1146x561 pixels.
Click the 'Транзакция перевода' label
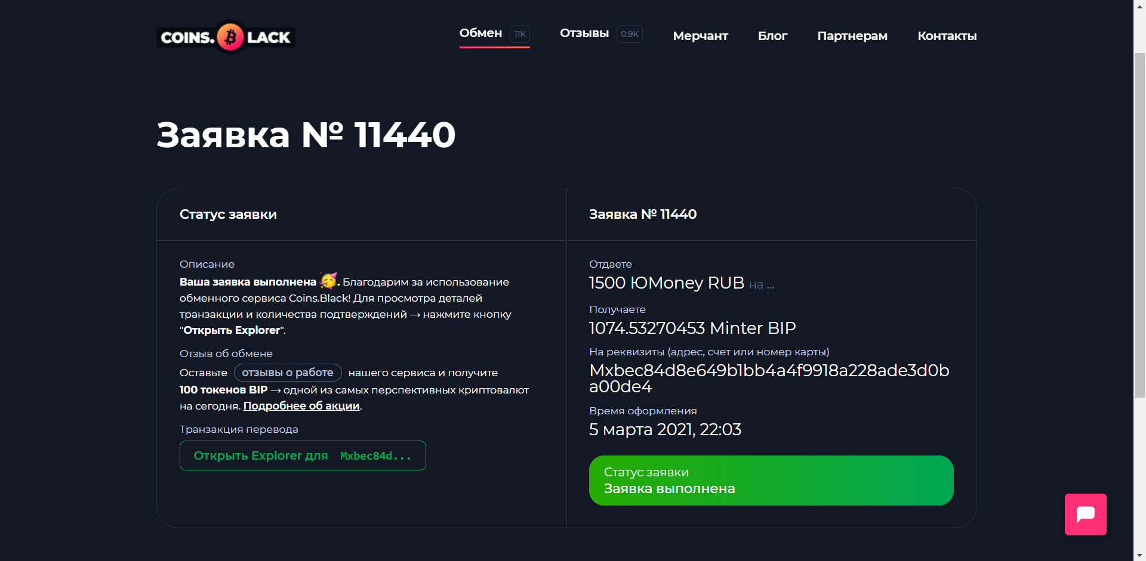click(x=239, y=429)
